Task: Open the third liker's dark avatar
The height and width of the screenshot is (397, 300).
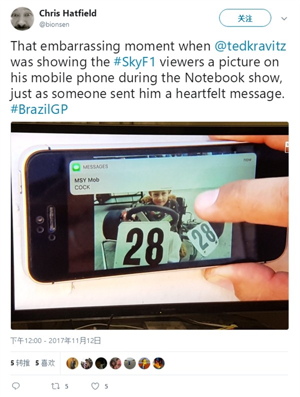Action: coord(101,364)
